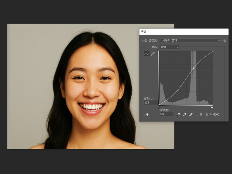The image size is (232, 174).
Task: Click the 출력(O) output value field
Action: [151, 103]
